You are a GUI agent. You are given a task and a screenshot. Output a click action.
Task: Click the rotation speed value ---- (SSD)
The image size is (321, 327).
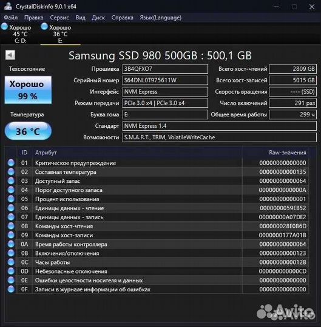tap(293, 92)
